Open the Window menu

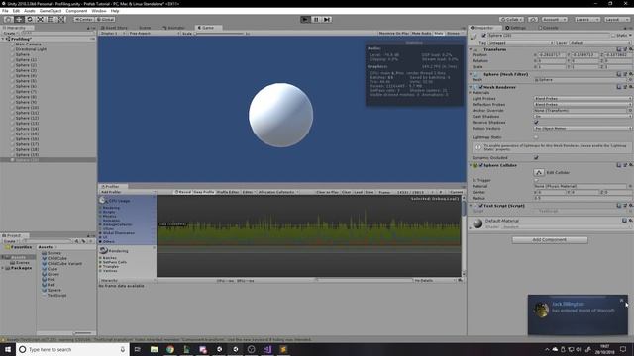click(x=99, y=11)
